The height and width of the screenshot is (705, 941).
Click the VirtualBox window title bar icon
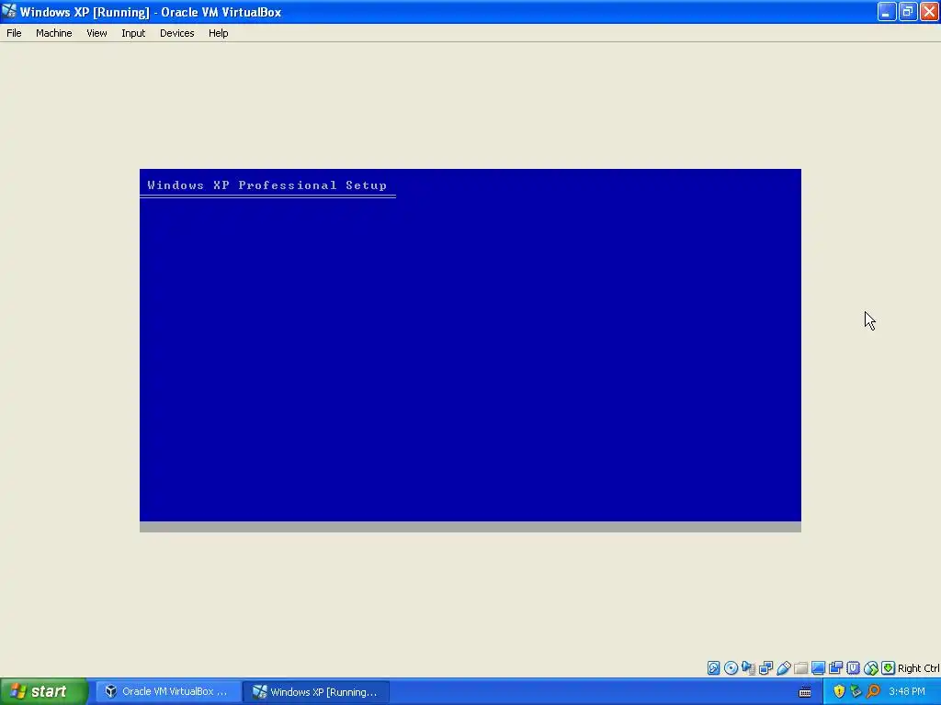tap(9, 11)
